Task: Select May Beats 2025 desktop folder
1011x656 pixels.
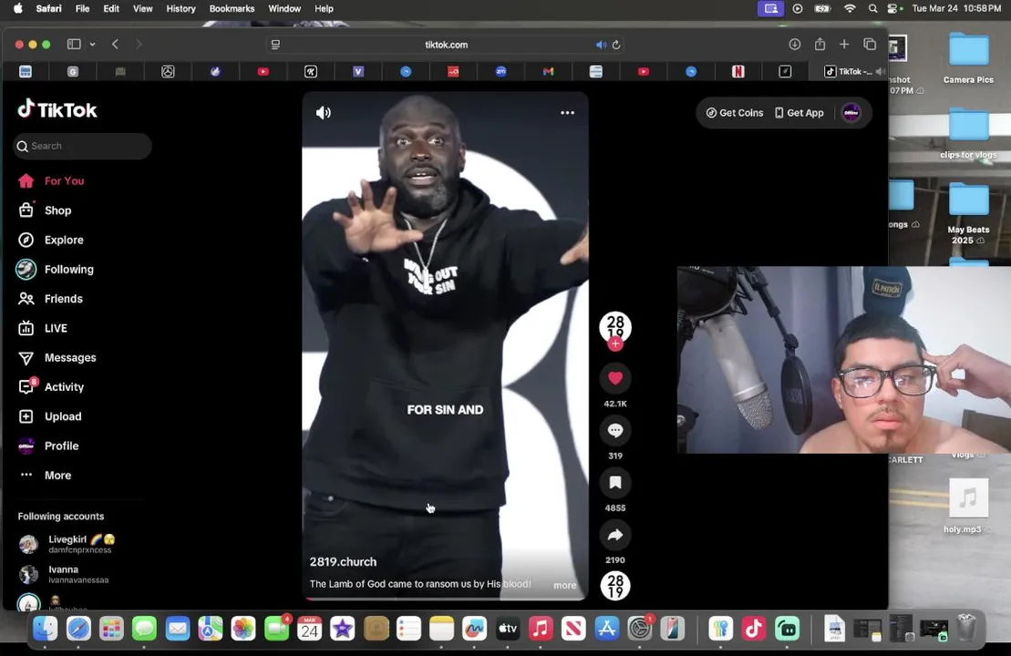Action: point(968,214)
